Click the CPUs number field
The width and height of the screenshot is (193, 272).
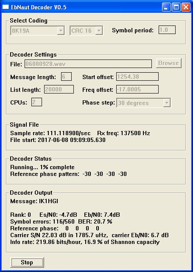(36, 102)
